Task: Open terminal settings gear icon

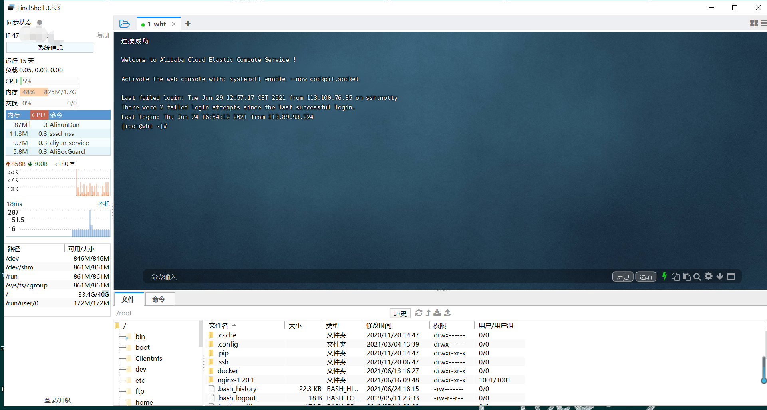Action: 709,276
